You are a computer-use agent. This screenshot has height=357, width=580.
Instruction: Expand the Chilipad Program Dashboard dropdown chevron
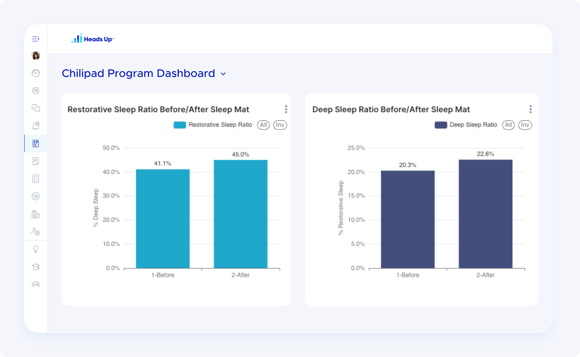pyautogui.click(x=223, y=74)
